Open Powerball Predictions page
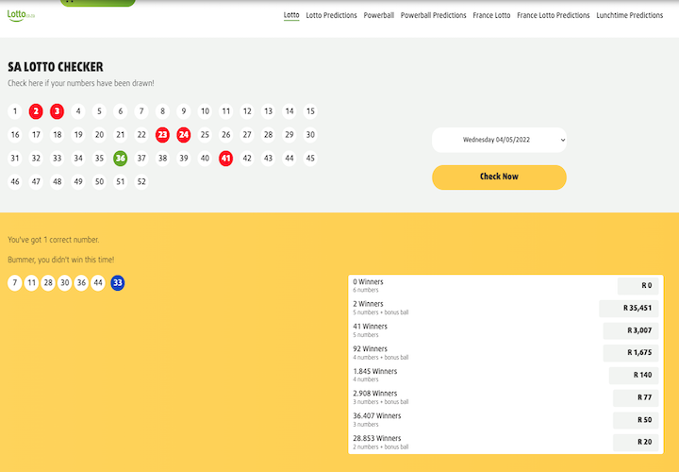Image resolution: width=679 pixels, height=472 pixels. (433, 15)
